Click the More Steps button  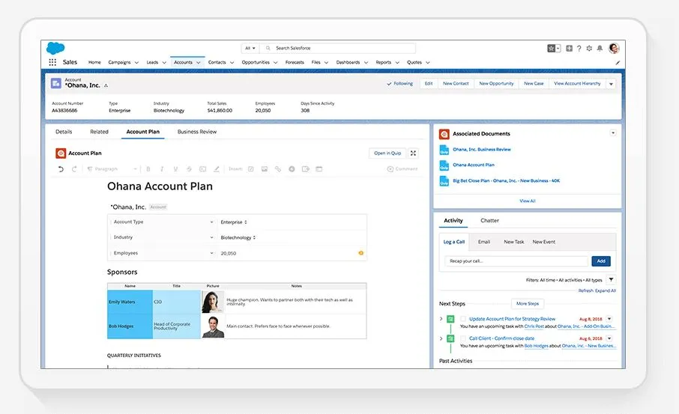coord(528,304)
